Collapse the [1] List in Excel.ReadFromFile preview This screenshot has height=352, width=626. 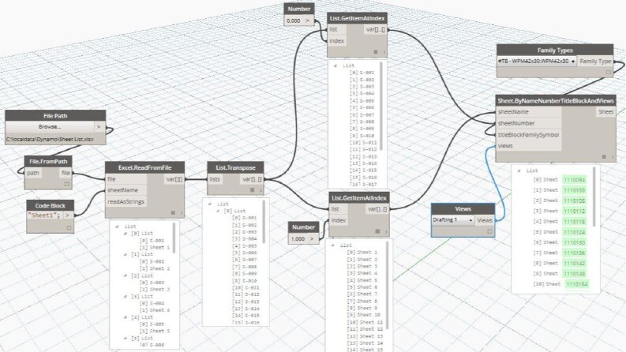tap(126, 254)
